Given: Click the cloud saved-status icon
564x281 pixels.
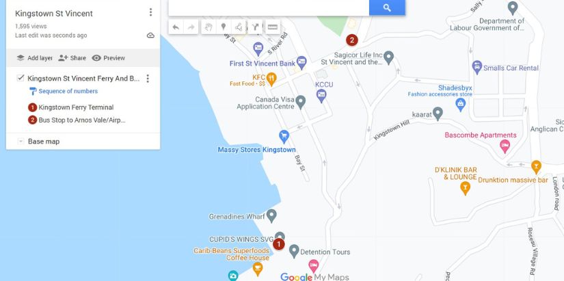Looking at the screenshot, I should [x=150, y=36].
